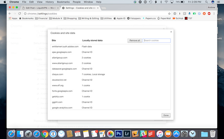Open Finder from the Dock

click(20, 134)
